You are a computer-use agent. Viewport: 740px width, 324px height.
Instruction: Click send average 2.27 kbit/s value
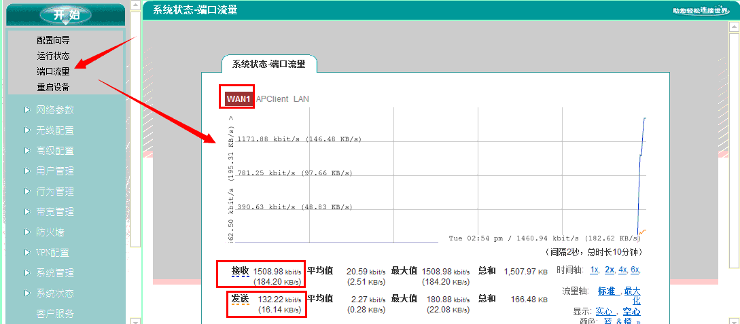368,299
